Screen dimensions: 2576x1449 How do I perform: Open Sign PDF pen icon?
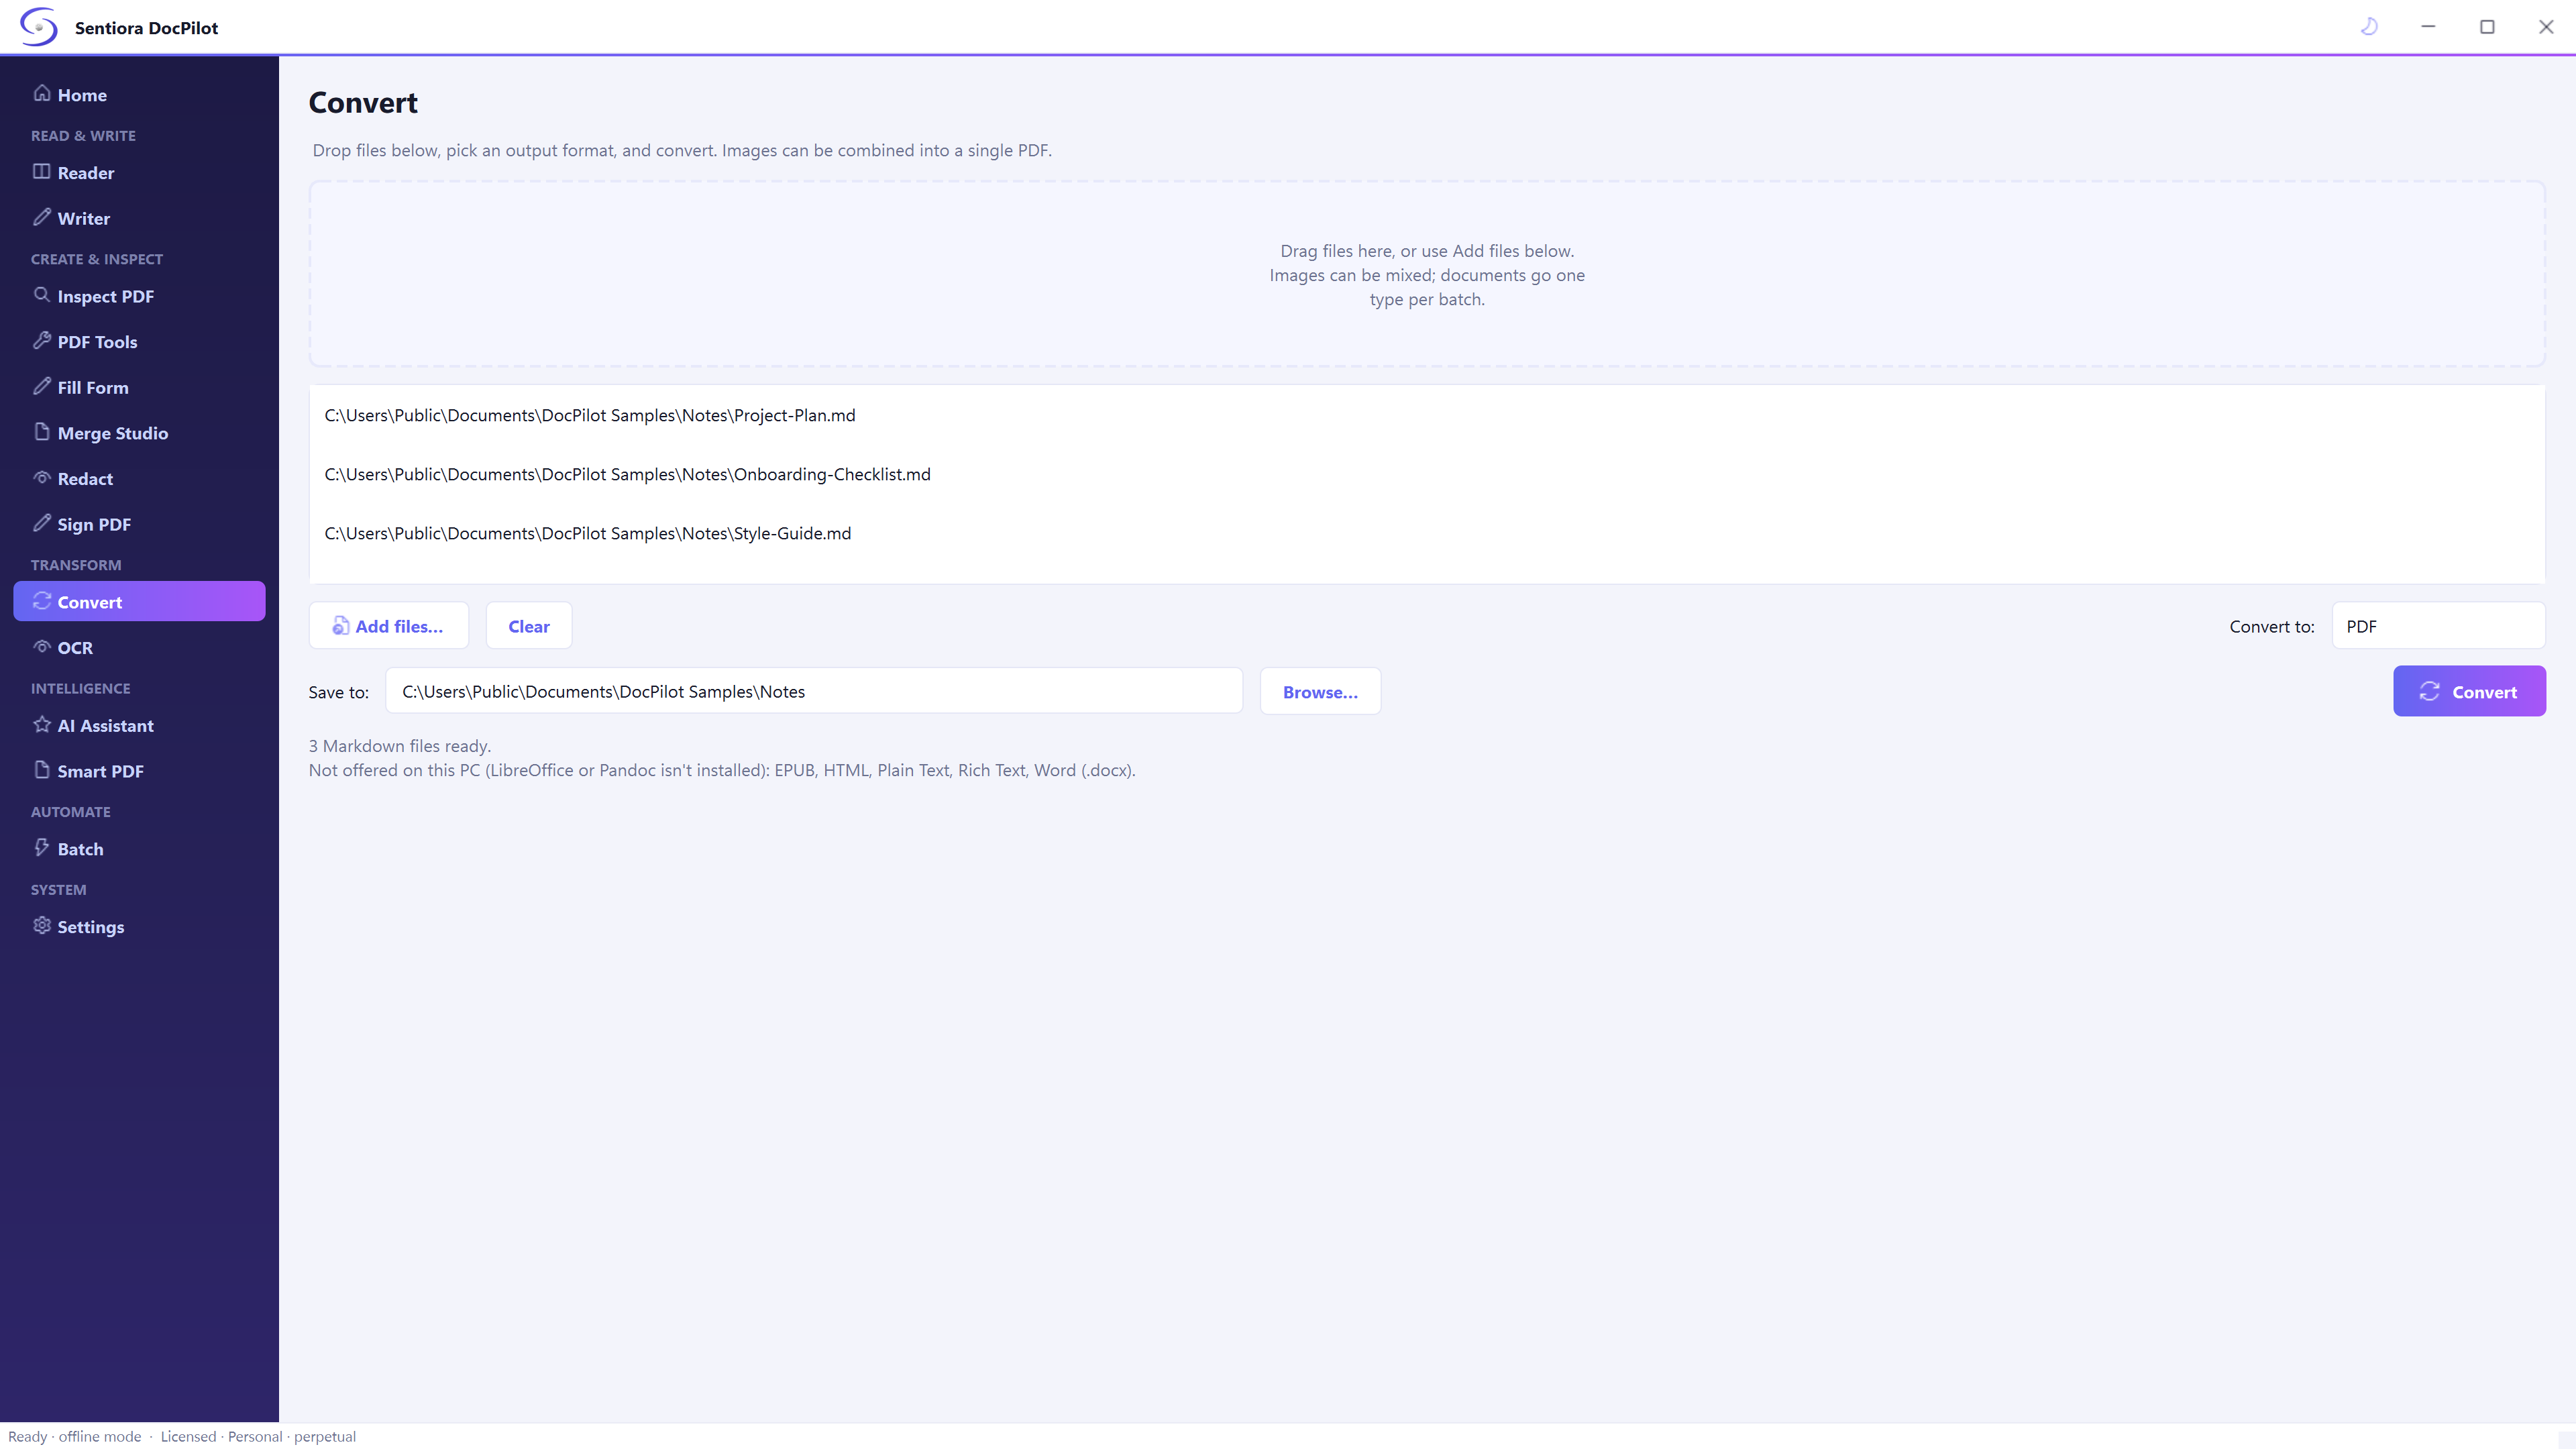[42, 523]
